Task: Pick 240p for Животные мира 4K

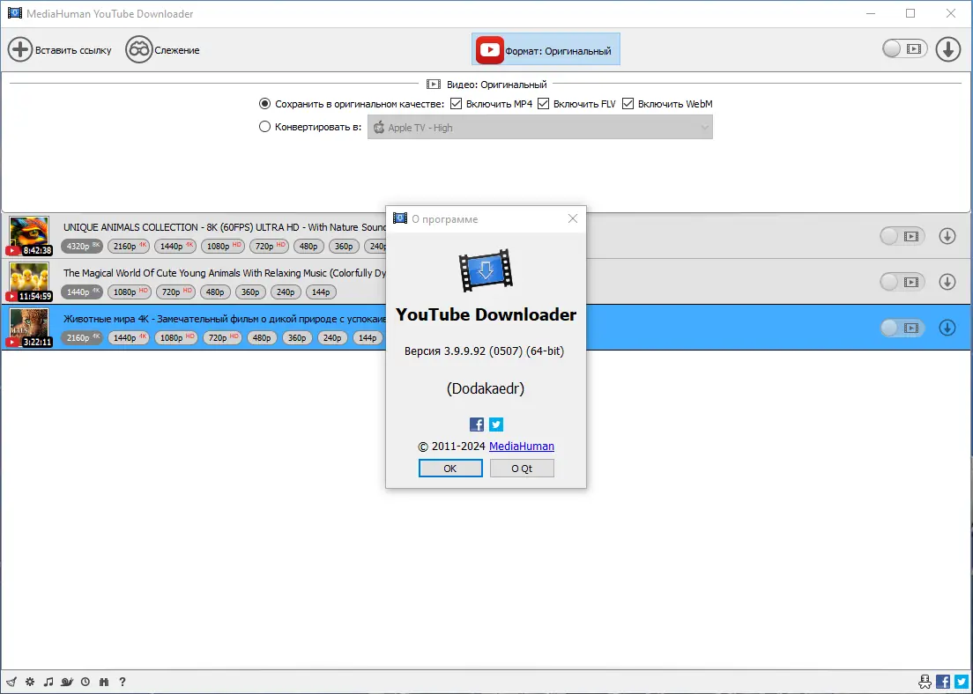Action: click(x=332, y=338)
